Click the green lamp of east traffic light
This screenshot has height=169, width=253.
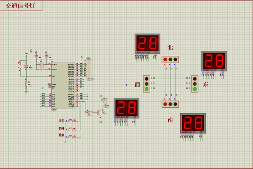pyautogui.click(x=195, y=89)
